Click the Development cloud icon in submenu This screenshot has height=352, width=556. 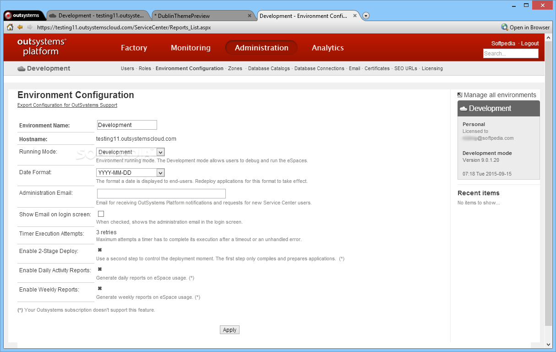tap(21, 69)
